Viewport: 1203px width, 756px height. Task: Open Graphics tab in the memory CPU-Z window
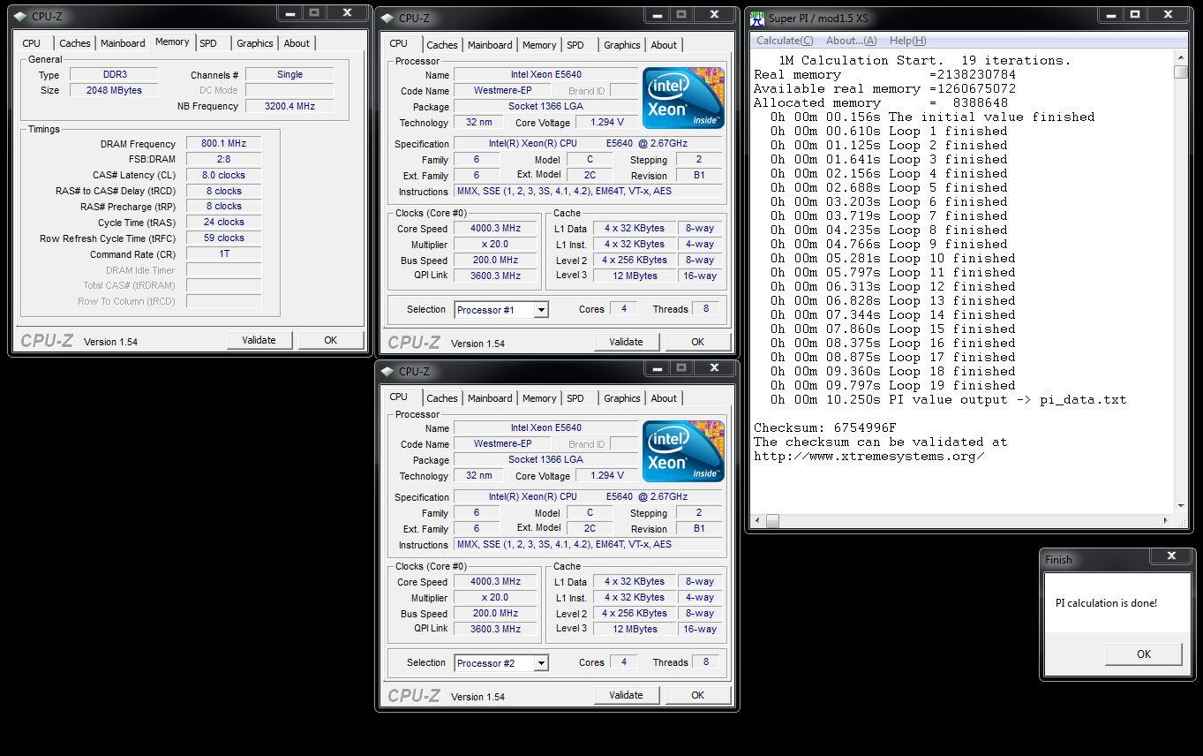tap(254, 43)
